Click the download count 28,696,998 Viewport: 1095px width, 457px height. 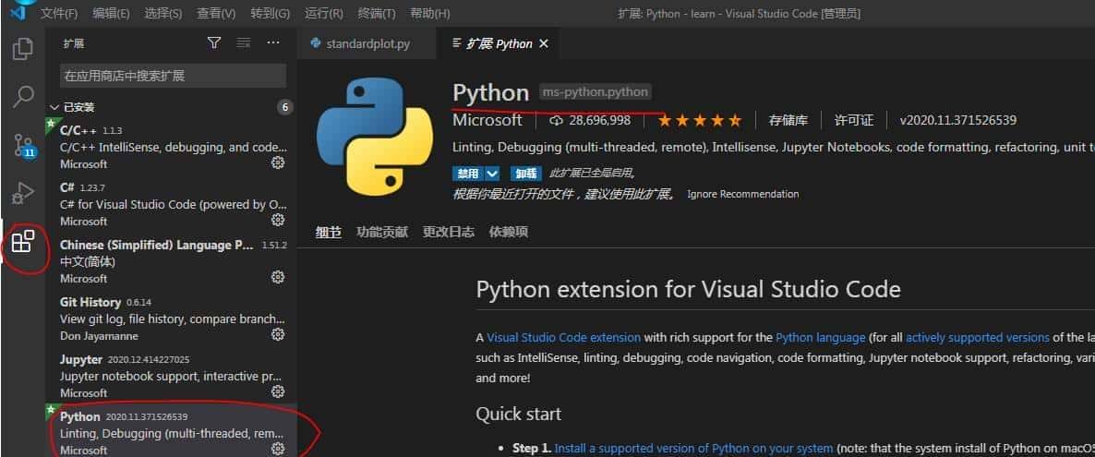[590, 121]
